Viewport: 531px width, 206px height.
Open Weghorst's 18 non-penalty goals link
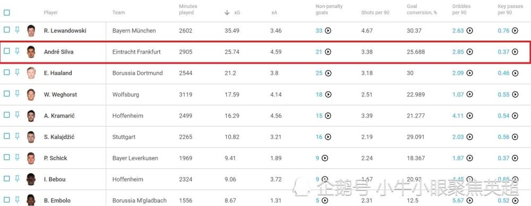[x=319, y=95]
